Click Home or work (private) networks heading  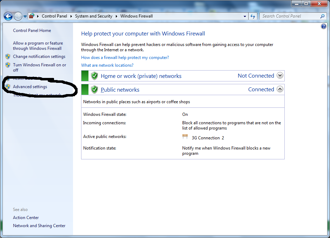(x=141, y=76)
